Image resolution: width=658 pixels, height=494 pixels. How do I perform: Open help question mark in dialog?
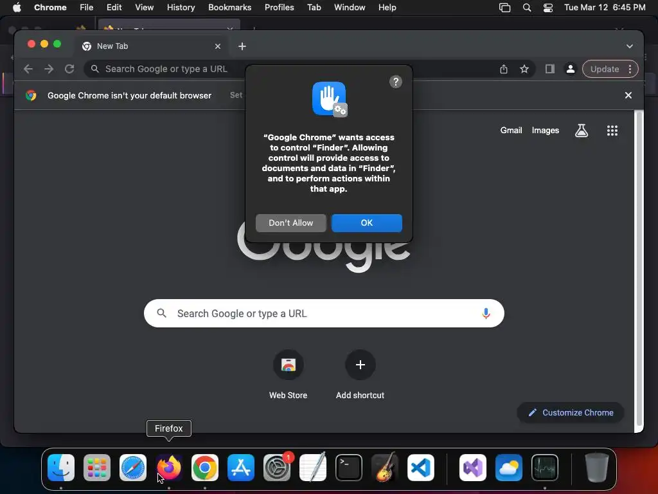(x=395, y=82)
